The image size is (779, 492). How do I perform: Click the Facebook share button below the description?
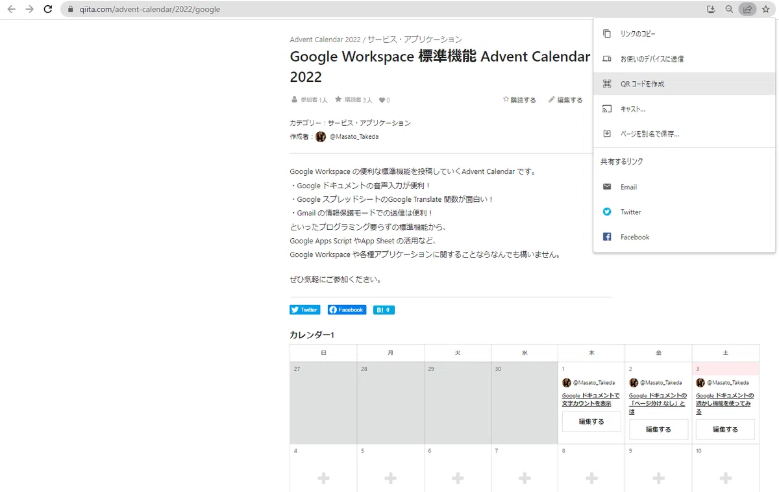pyautogui.click(x=347, y=310)
